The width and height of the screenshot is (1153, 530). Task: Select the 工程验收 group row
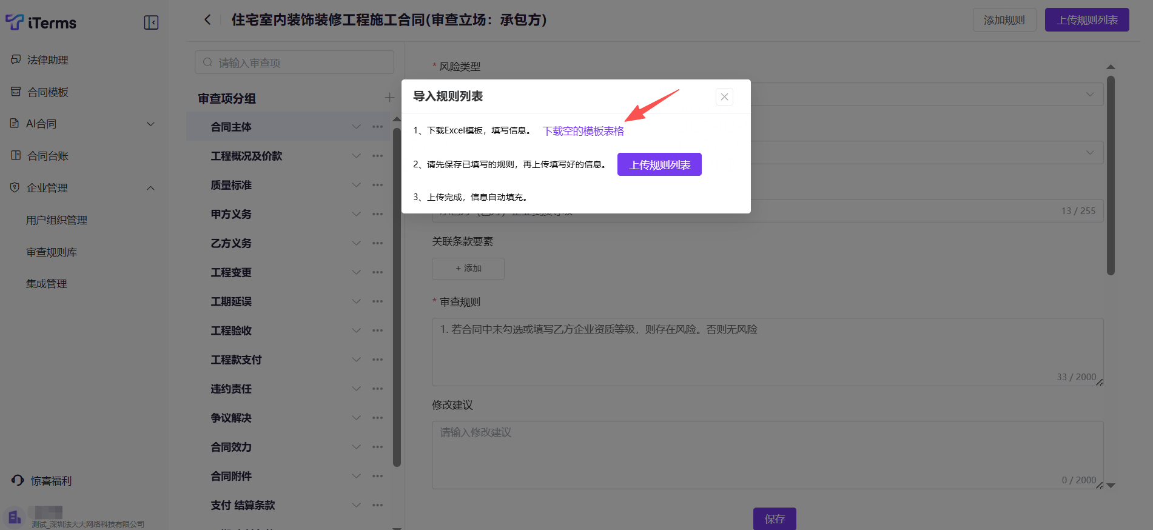click(288, 330)
